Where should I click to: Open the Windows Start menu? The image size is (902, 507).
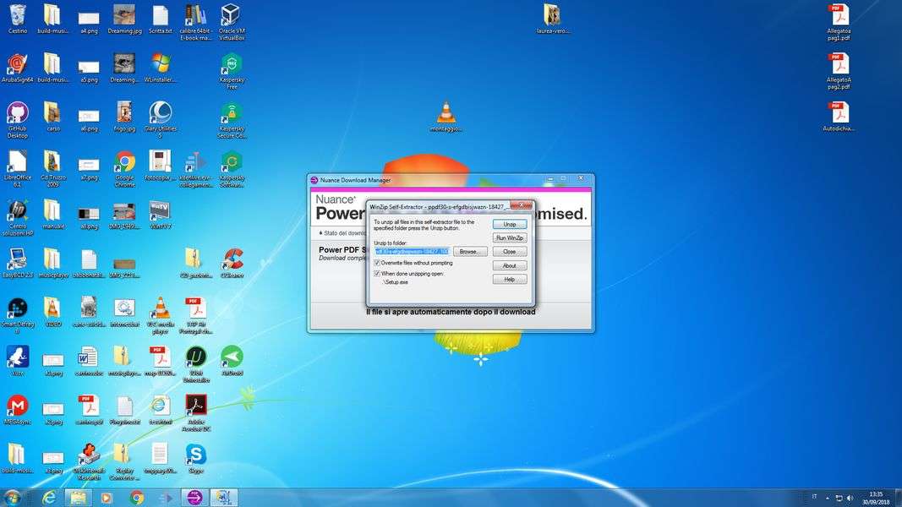tap(12, 497)
